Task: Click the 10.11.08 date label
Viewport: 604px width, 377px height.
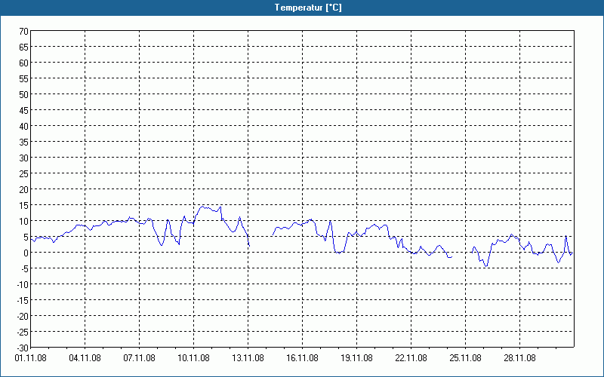Action: 193,357
